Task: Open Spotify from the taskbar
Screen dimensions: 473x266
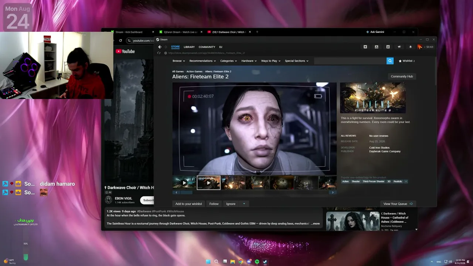Action: [x=257, y=262]
